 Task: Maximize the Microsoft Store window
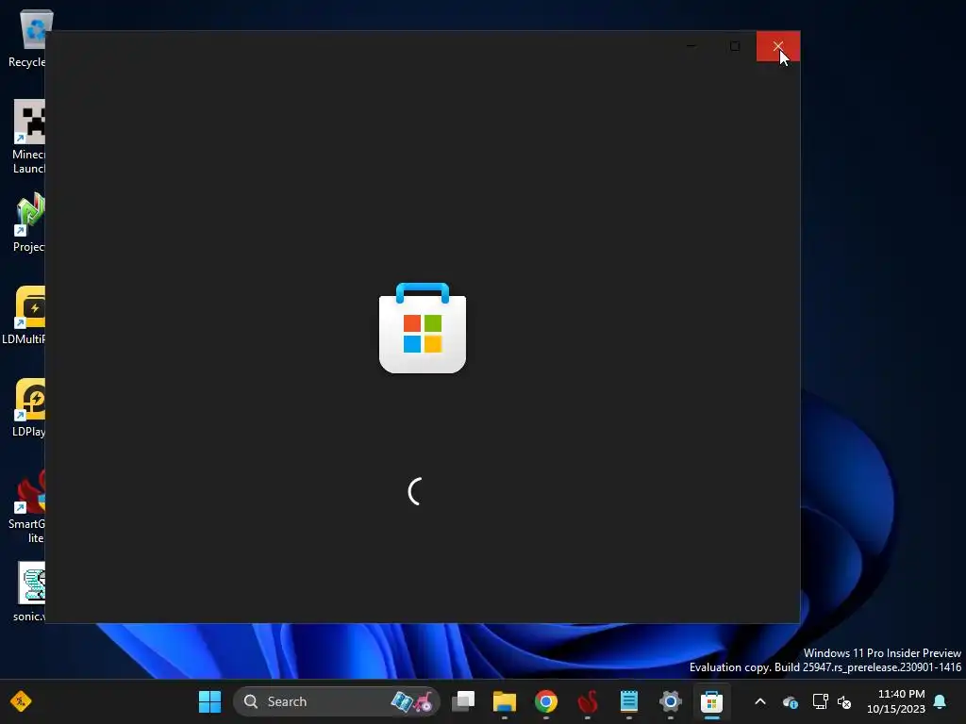pos(734,46)
